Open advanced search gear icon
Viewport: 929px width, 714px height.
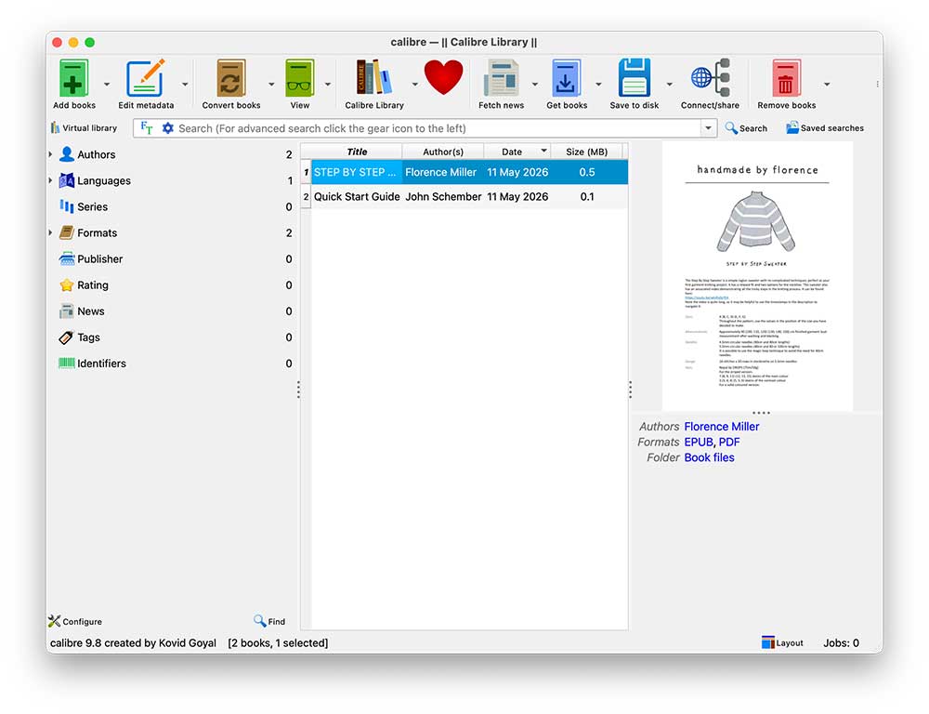(167, 128)
